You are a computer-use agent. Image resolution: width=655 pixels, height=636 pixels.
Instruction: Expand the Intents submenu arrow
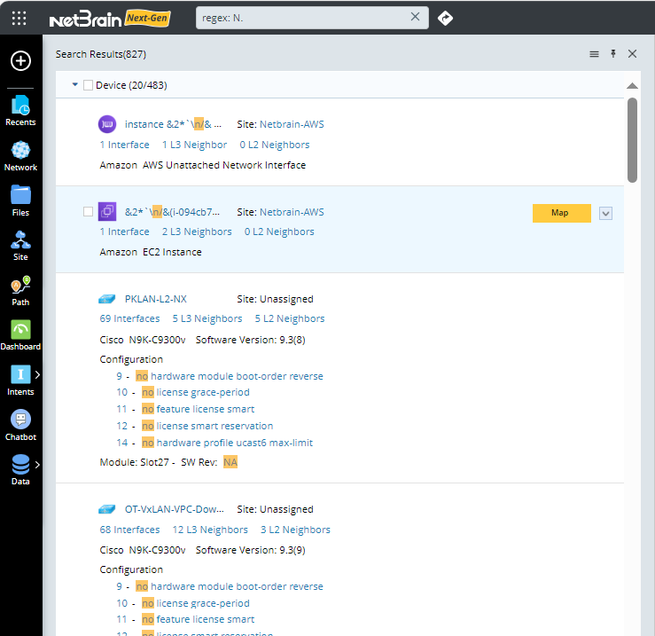[x=37, y=374]
